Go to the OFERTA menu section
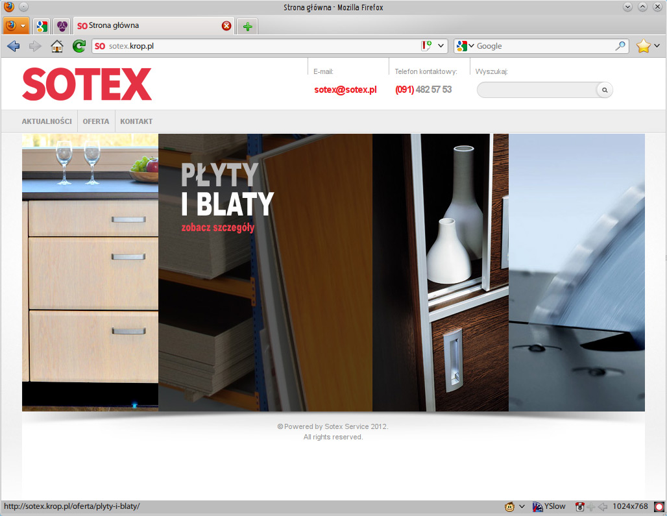This screenshot has height=516, width=667. [x=96, y=121]
